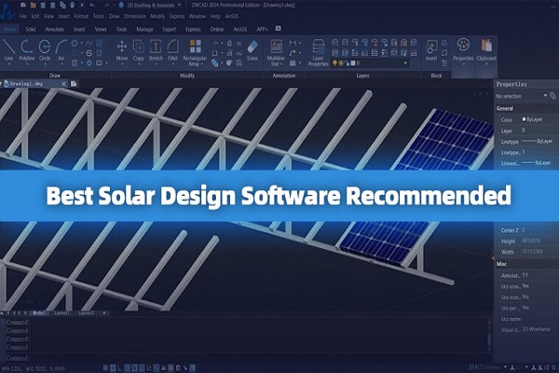559x373 pixels.
Task: Expand the arrow under Circle tool
Action: click(x=45, y=64)
